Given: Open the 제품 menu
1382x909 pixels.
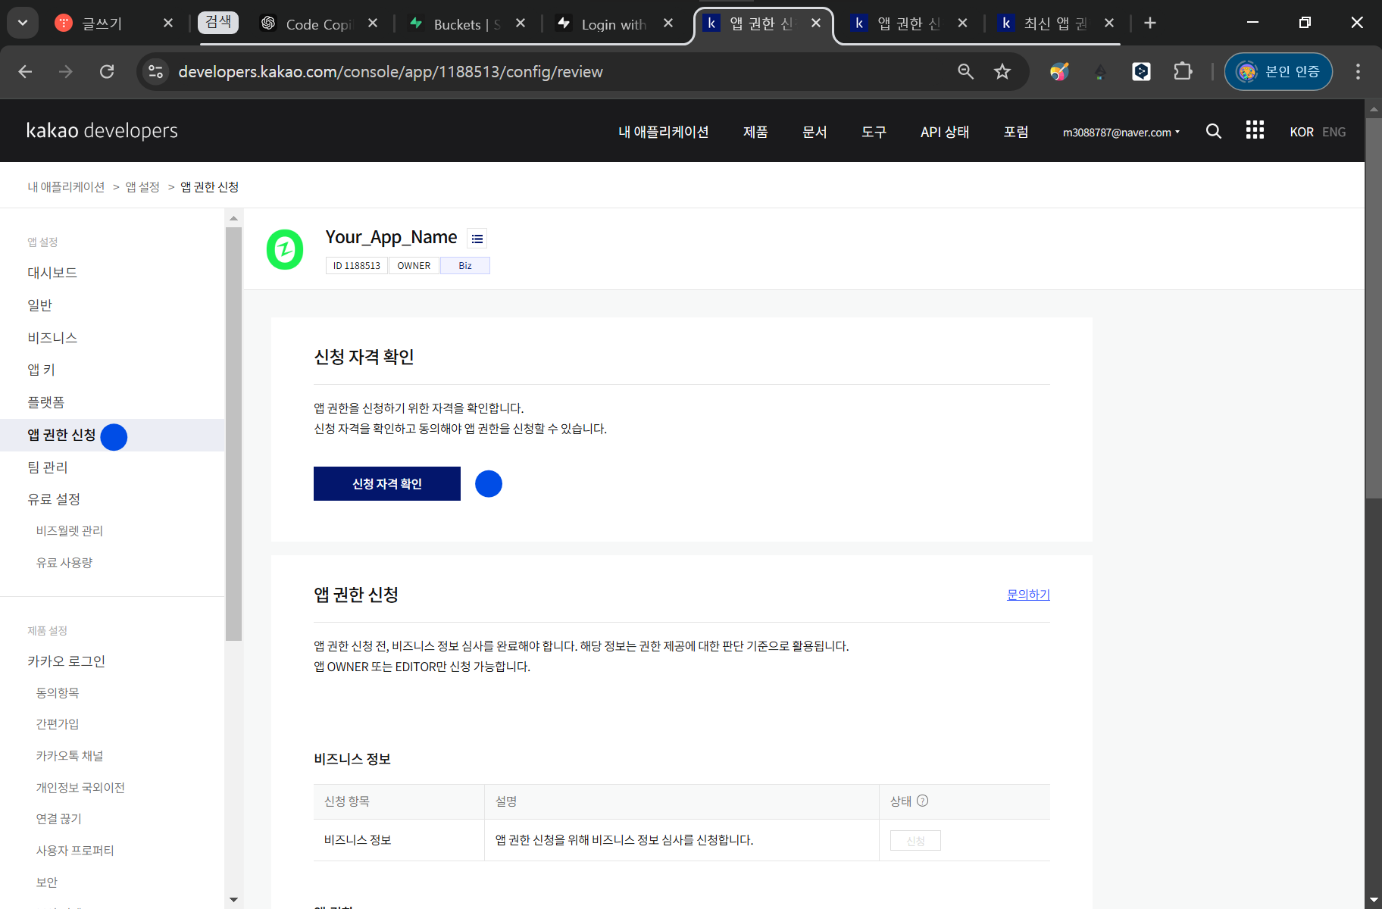Looking at the screenshot, I should point(755,132).
